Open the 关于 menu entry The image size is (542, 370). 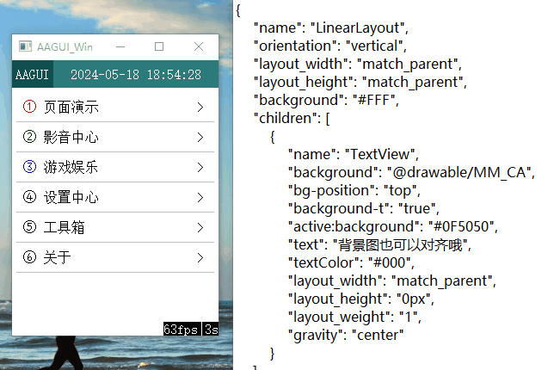(x=115, y=257)
